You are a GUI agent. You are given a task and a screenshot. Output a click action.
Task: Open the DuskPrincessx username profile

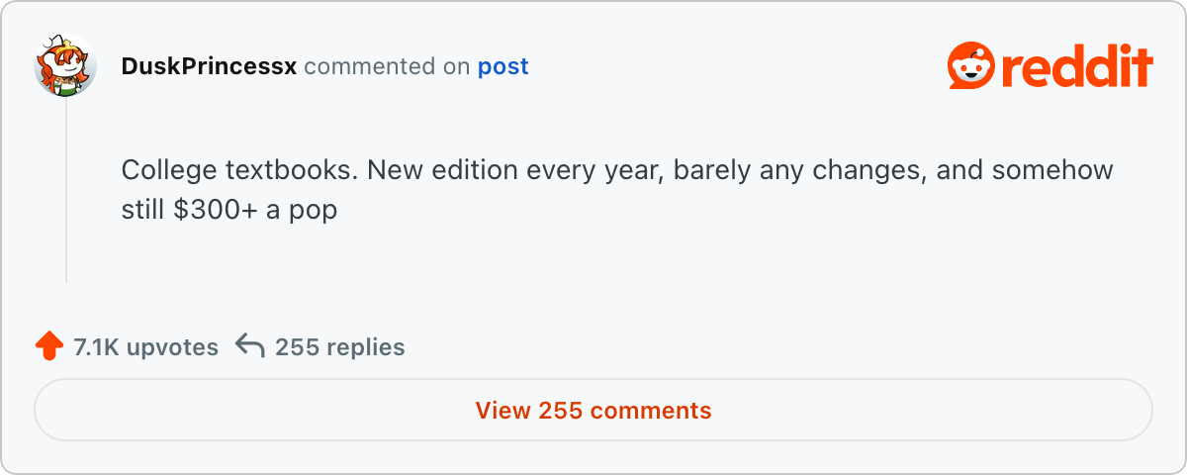209,66
